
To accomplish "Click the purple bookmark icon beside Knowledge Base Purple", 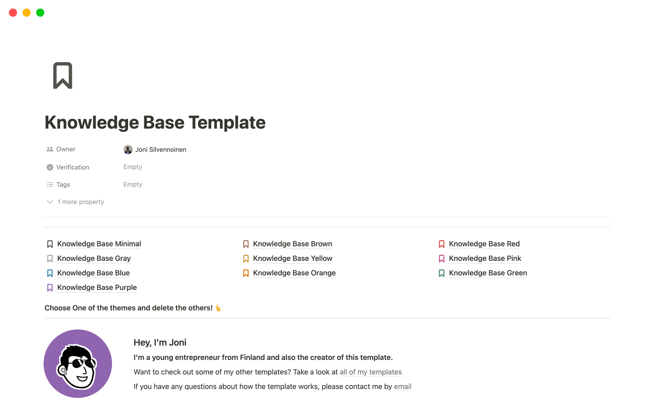I will [x=50, y=287].
